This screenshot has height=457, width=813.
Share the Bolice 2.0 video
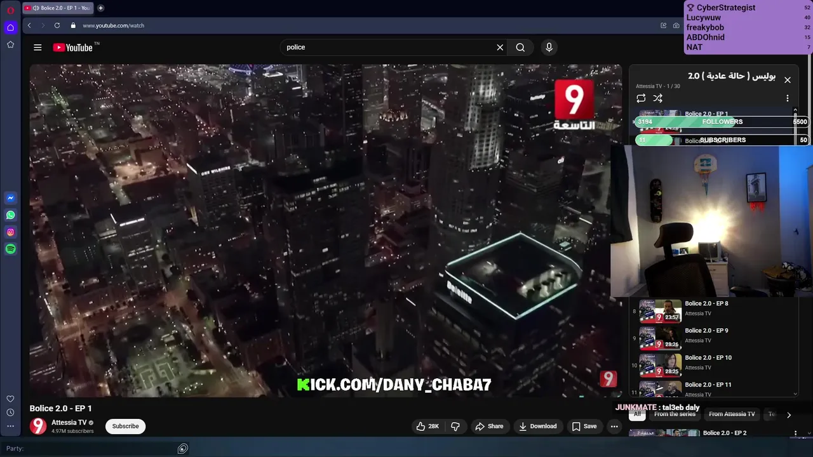point(489,427)
